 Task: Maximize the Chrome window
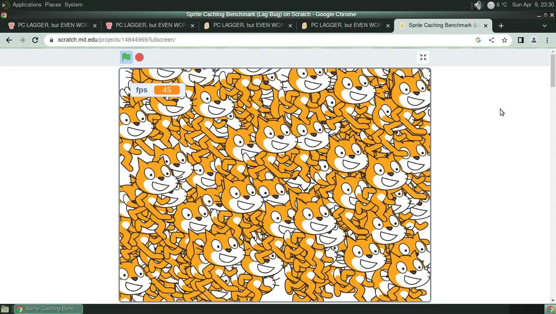pos(545,15)
